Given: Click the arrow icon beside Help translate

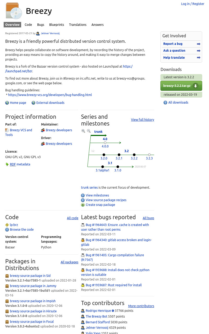Looking at the screenshot, I should 199,58.
